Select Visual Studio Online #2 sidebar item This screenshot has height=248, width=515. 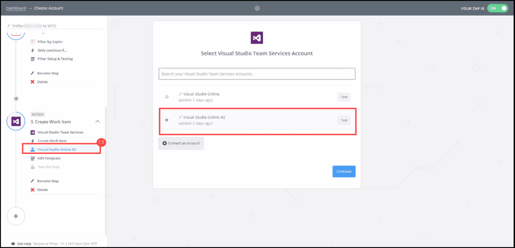pos(56,149)
